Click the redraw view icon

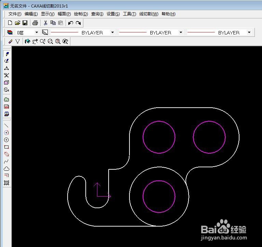click(27, 41)
